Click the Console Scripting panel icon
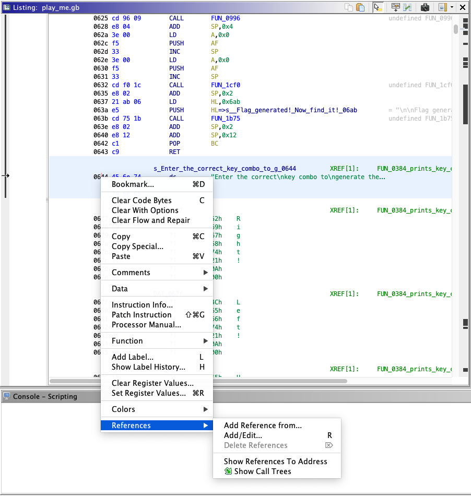This screenshot has height=496, width=471. (x=7, y=396)
